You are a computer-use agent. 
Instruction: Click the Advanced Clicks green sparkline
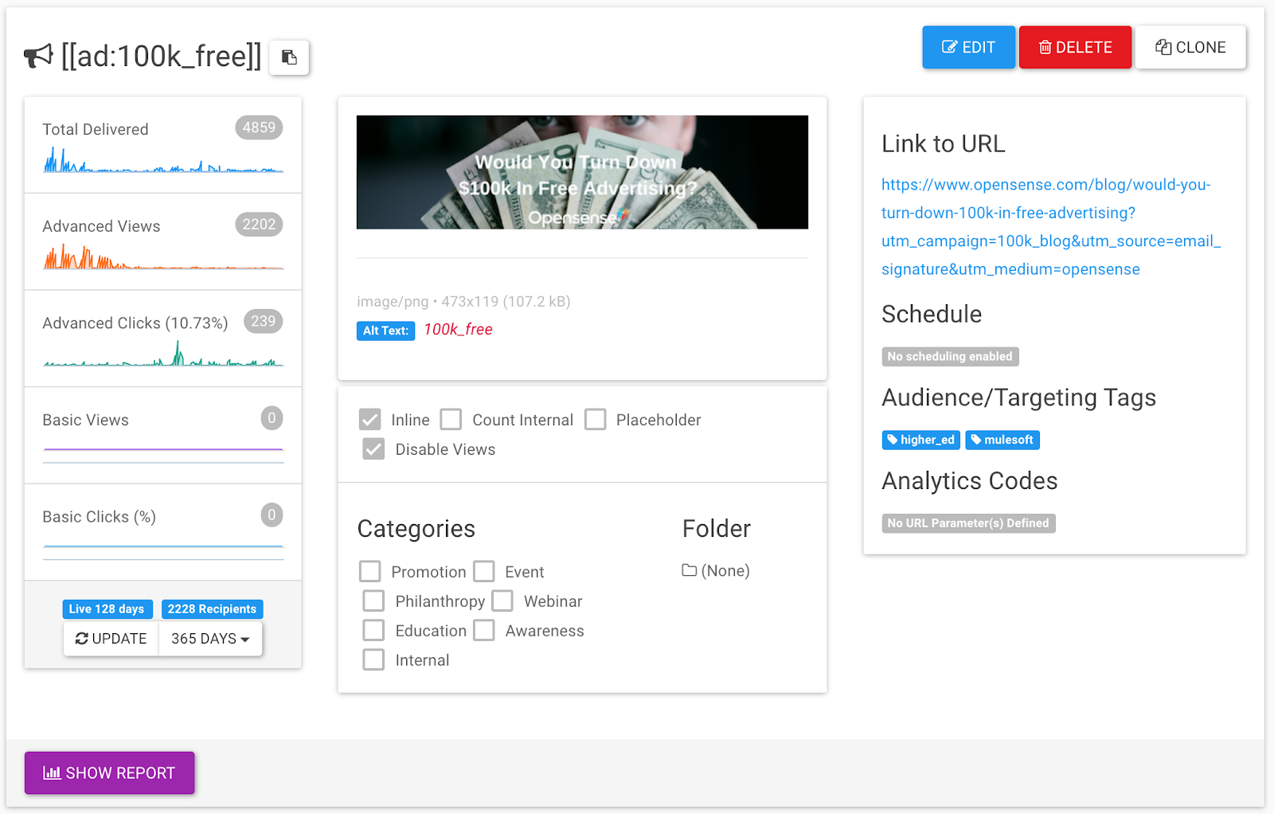[x=163, y=354]
